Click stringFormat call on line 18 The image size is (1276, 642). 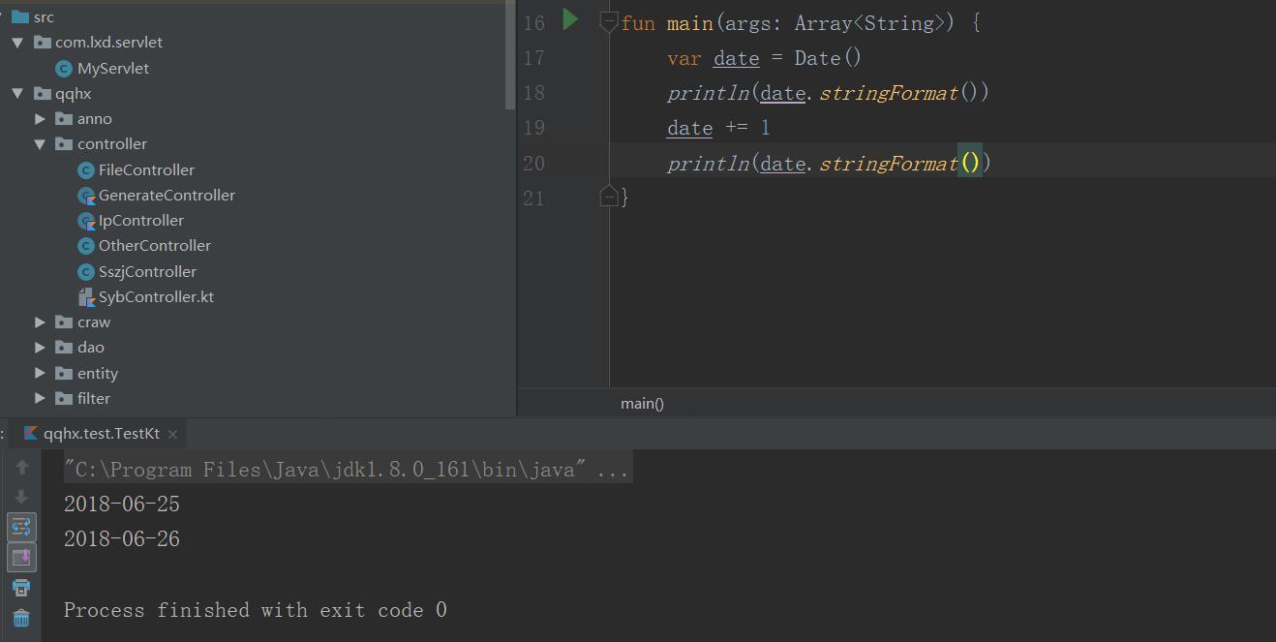pos(888,93)
